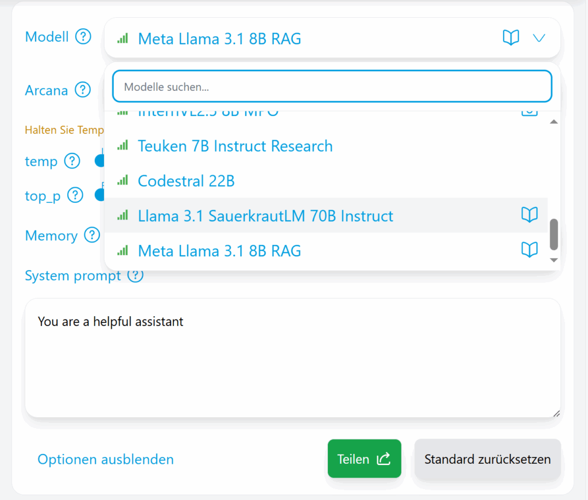Click the model list scrollbar up arrow
Image resolution: width=588 pixels, height=500 pixels.
coord(554,122)
